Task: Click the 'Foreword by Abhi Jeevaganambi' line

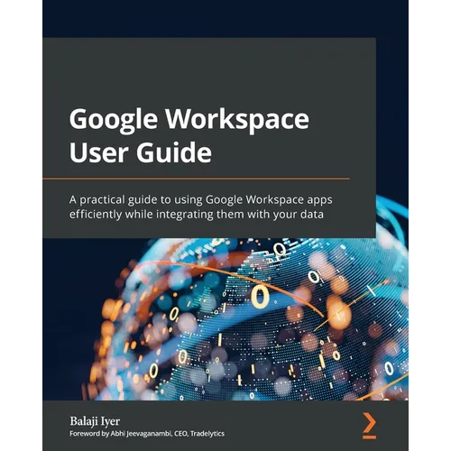Action: (x=147, y=434)
